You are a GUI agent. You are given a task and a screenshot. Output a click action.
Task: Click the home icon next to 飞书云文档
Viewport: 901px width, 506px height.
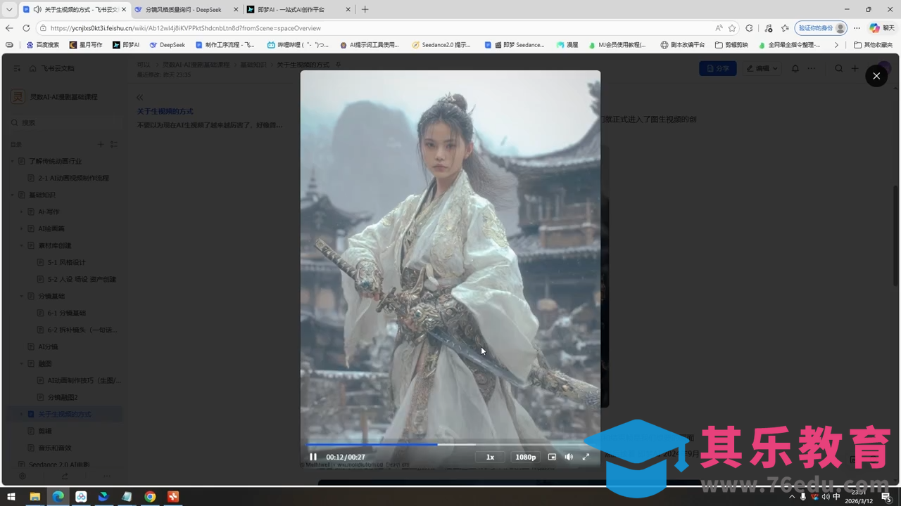32,68
